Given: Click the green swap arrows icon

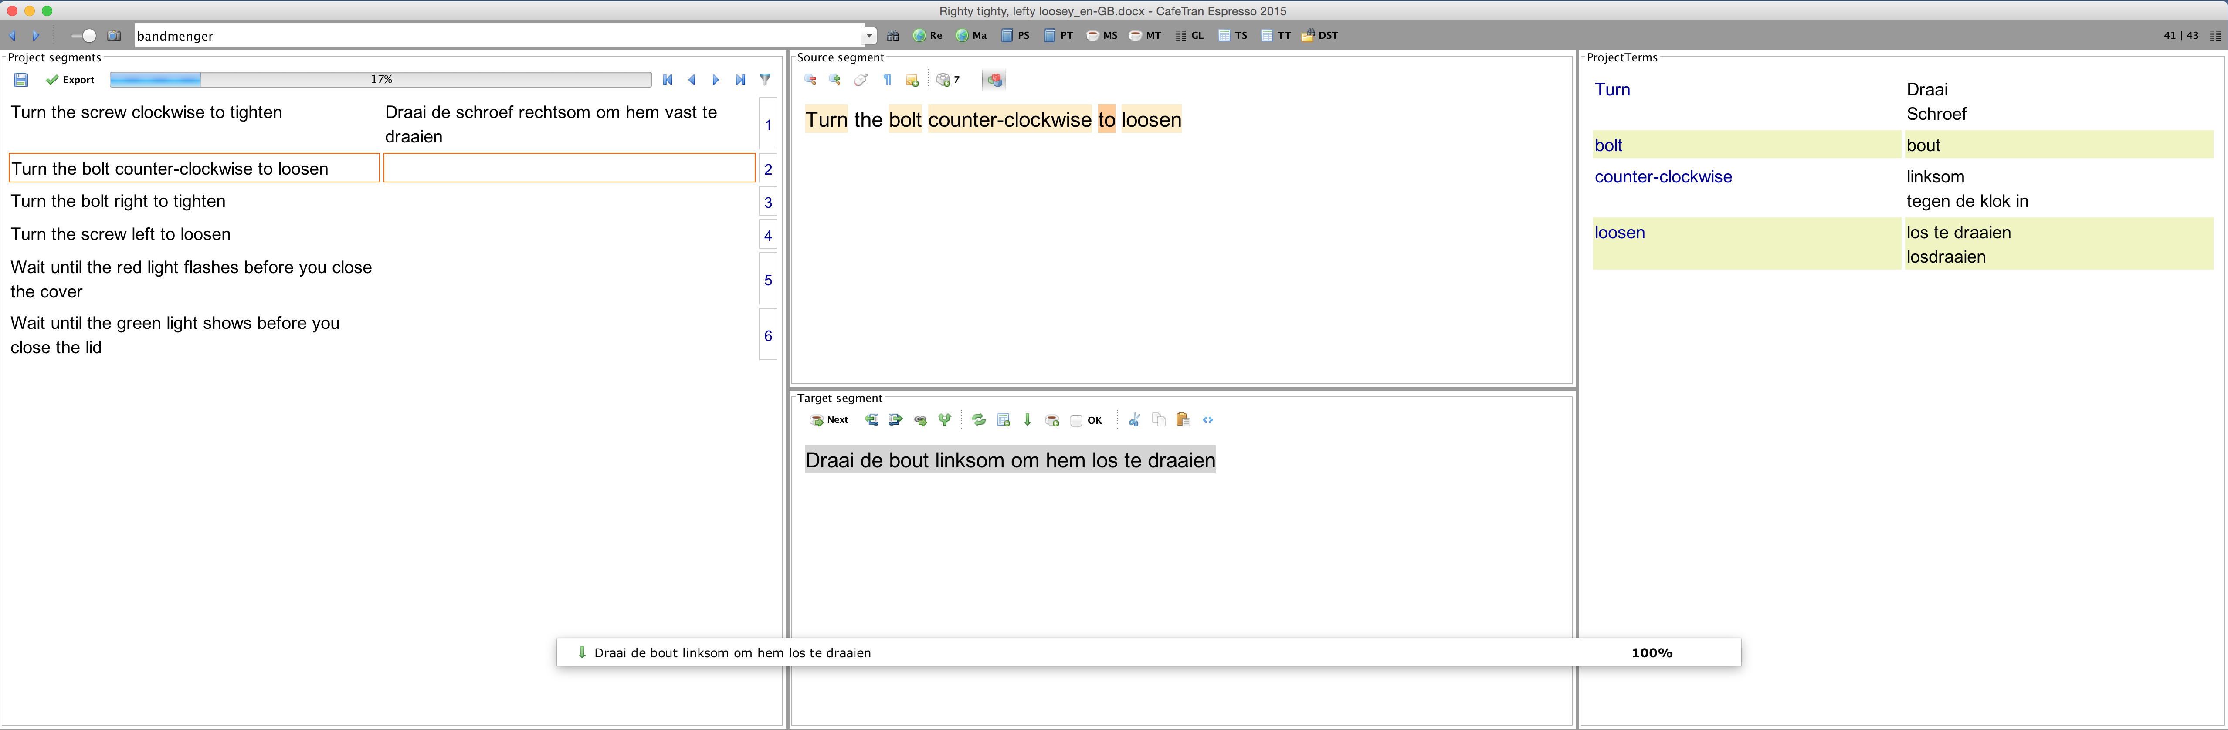Looking at the screenshot, I should [978, 420].
